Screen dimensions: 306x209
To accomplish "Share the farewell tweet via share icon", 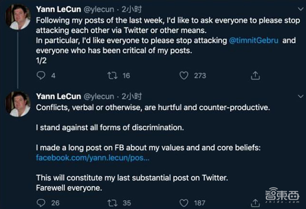I will pyautogui.click(x=255, y=203).
